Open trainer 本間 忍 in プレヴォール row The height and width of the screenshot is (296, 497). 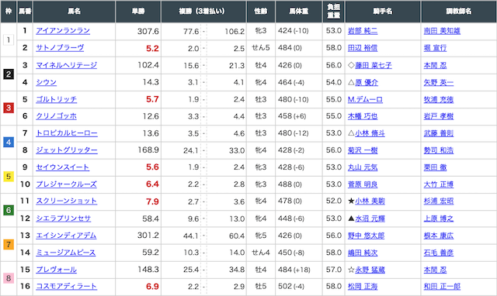point(435,270)
